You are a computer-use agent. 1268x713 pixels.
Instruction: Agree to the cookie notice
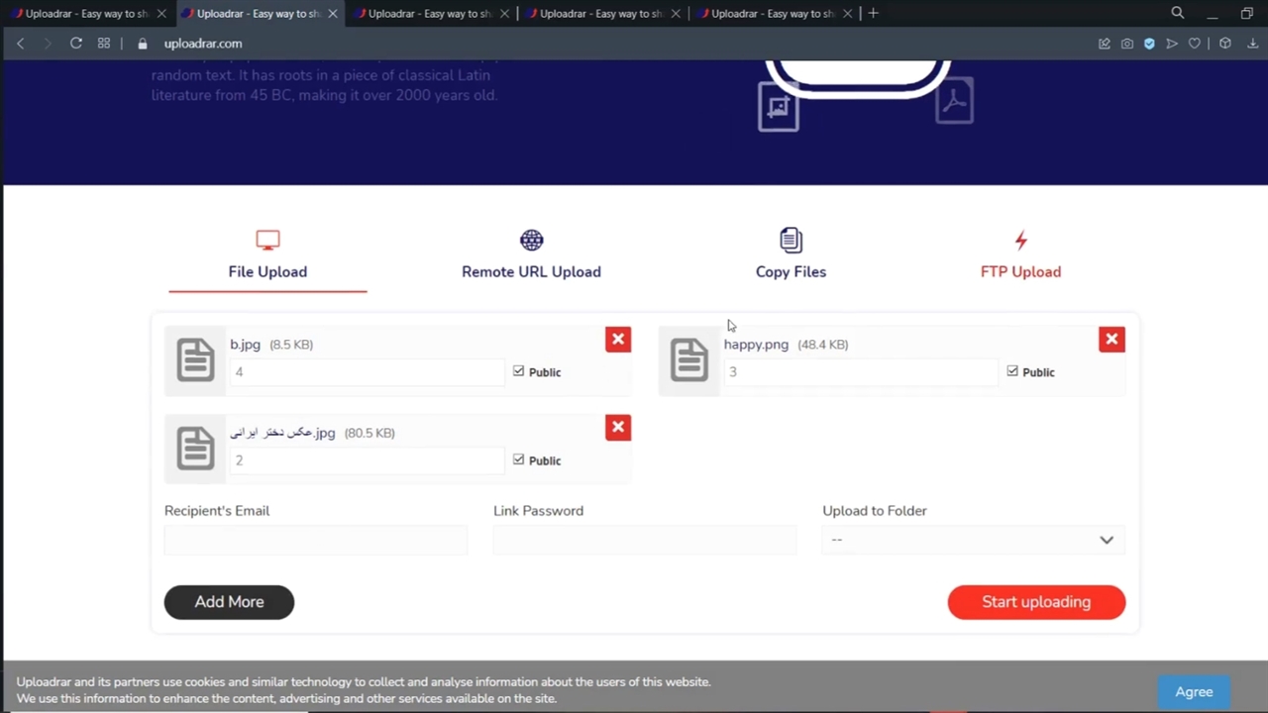tap(1194, 692)
